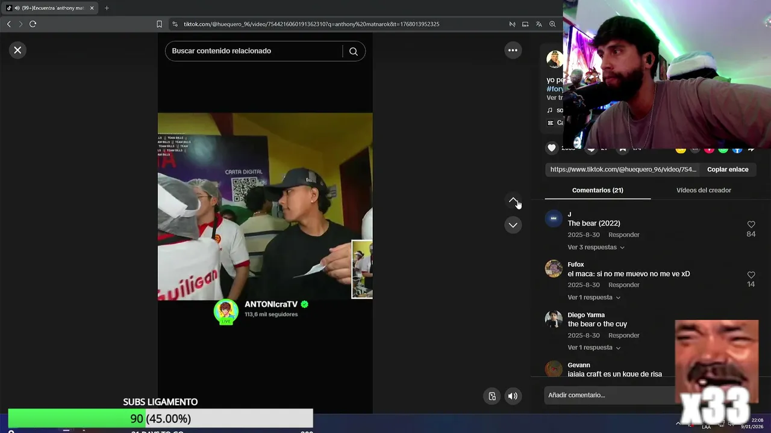This screenshot has width=771, height=433.
Task: Select the video URL text field
Action: 623,170
